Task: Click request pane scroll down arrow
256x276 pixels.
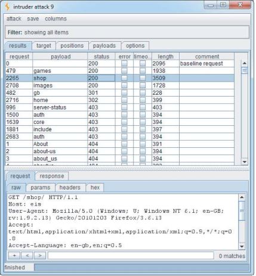Action: (242, 247)
